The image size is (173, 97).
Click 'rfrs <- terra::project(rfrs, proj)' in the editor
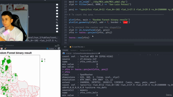click(91, 33)
